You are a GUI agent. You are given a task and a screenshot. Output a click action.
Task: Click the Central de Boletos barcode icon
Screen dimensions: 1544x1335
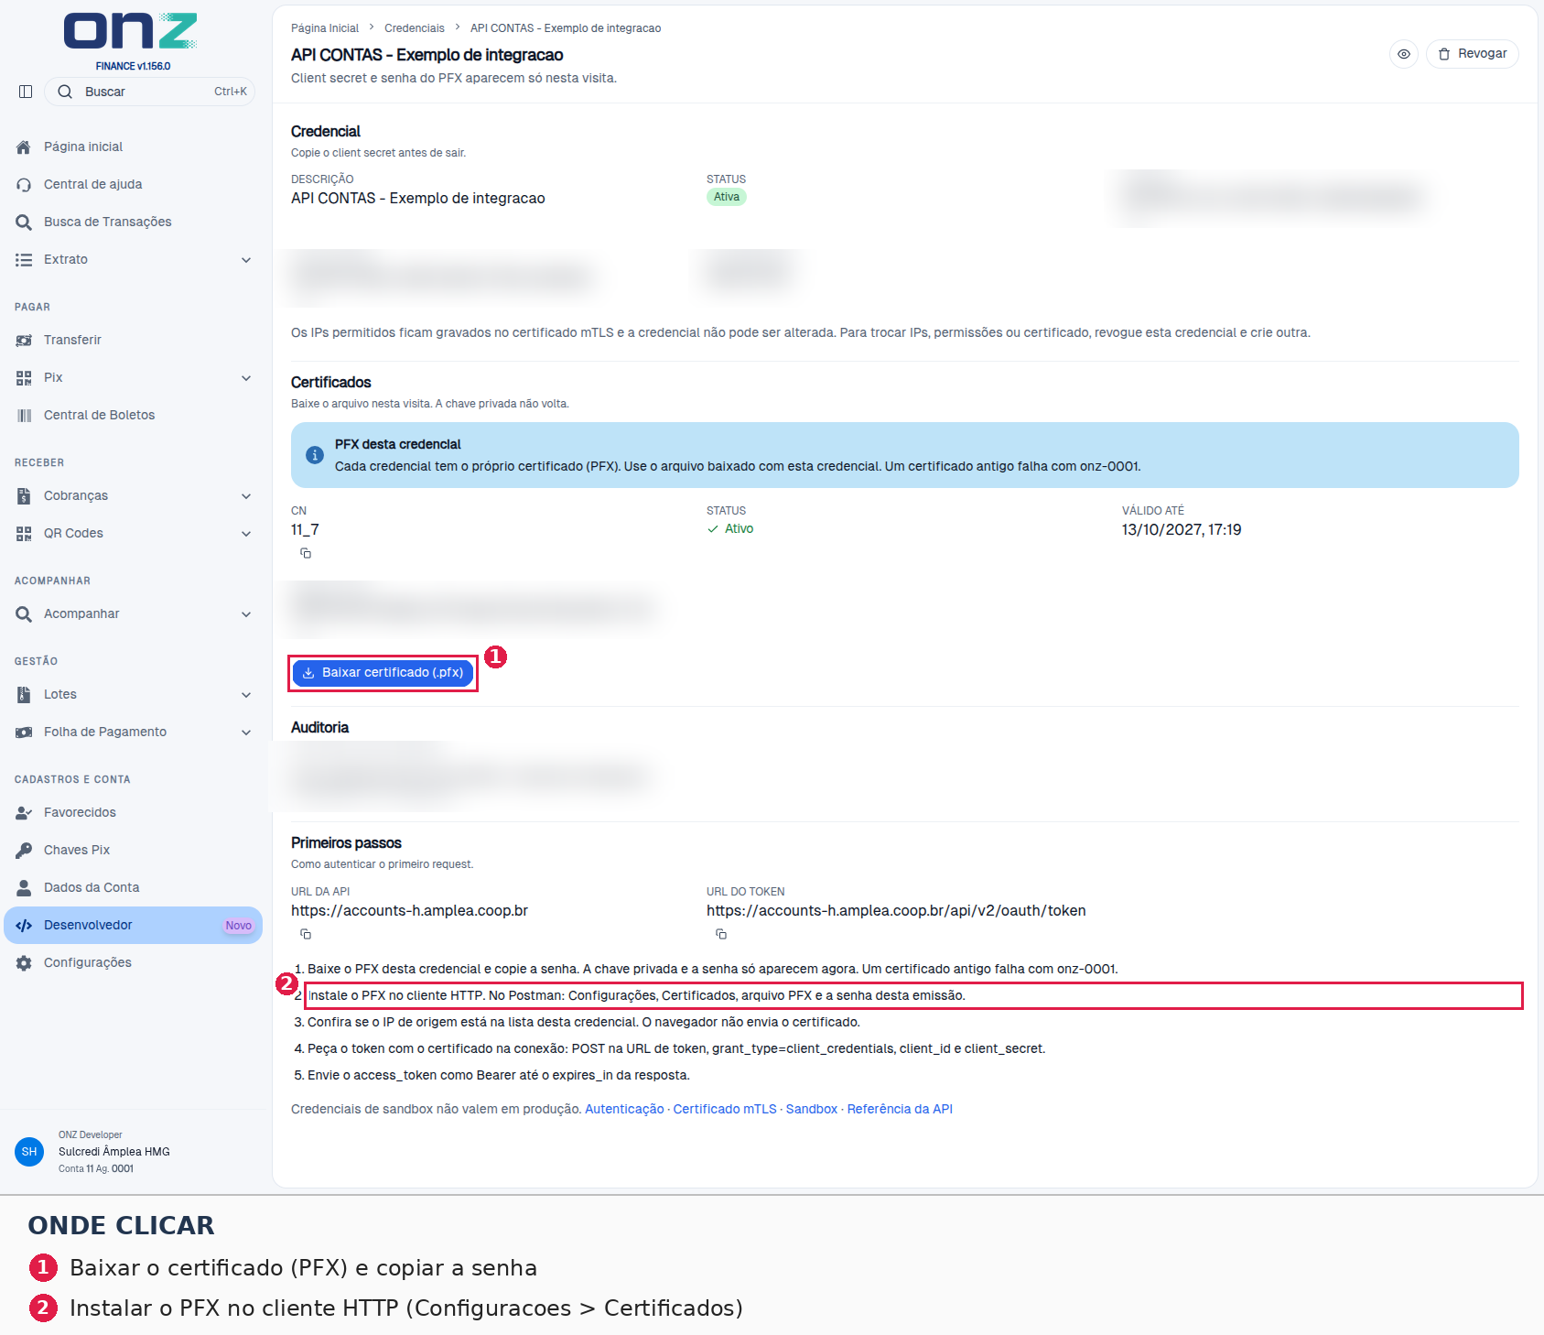pyautogui.click(x=24, y=415)
